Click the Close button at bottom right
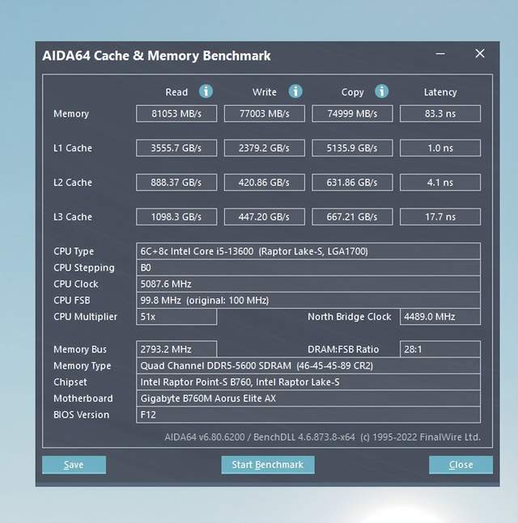Screen dimensions: 518x523 [x=461, y=465]
